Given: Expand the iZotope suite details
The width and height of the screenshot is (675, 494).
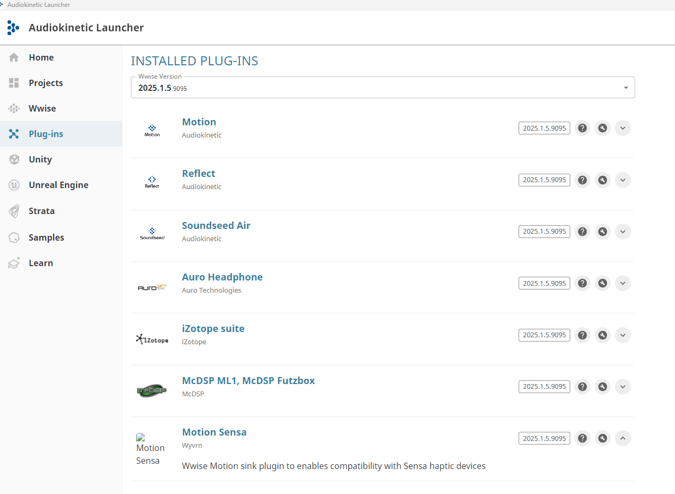Looking at the screenshot, I should tap(623, 335).
